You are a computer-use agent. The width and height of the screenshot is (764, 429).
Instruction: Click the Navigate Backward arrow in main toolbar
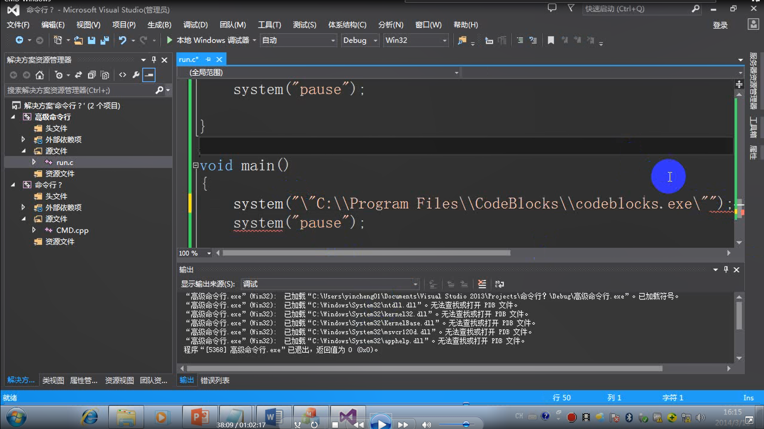click(19, 40)
